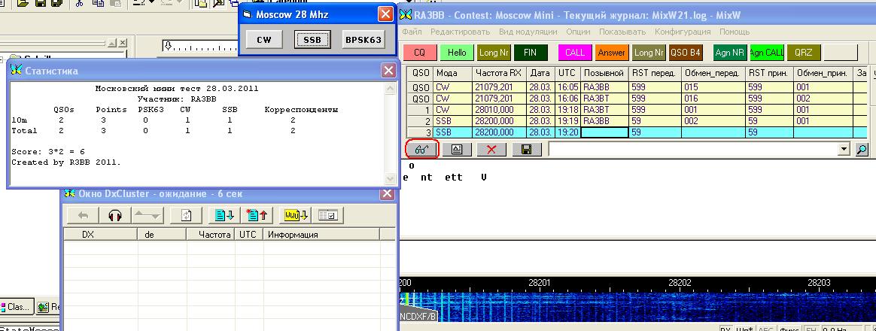This screenshot has height=331, width=876.
Task: Expand the combo box dropdown under the log
Action: (x=843, y=150)
